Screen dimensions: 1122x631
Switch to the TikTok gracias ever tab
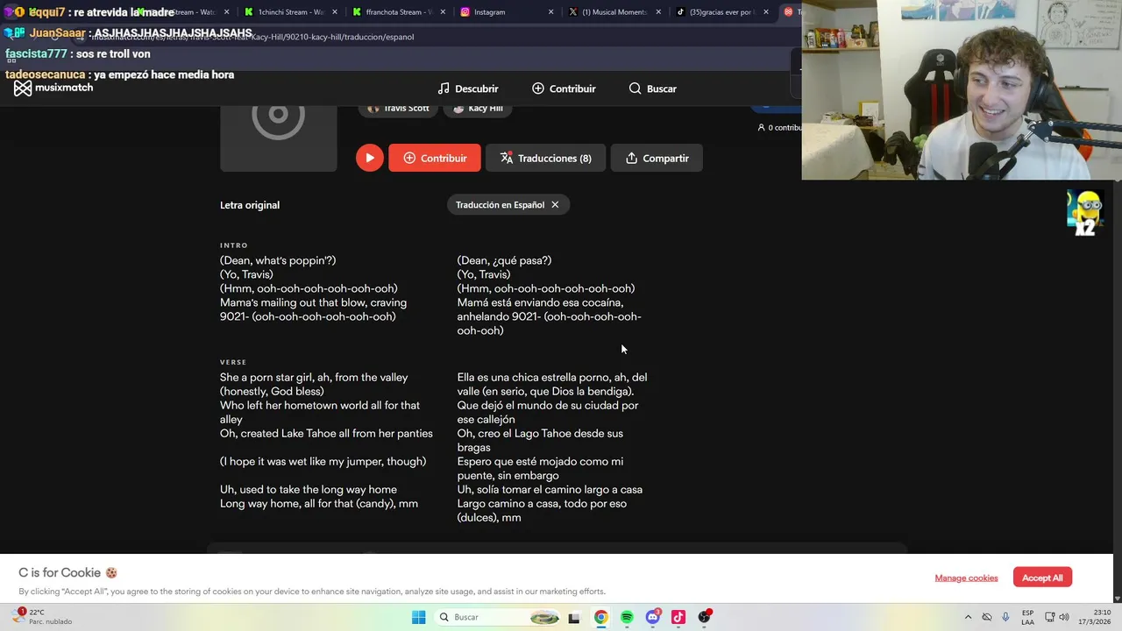(723, 12)
